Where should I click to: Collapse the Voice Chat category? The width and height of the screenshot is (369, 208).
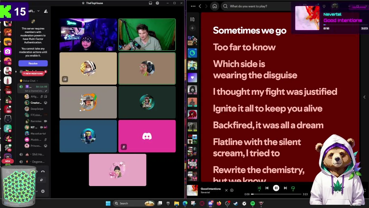click(29, 81)
